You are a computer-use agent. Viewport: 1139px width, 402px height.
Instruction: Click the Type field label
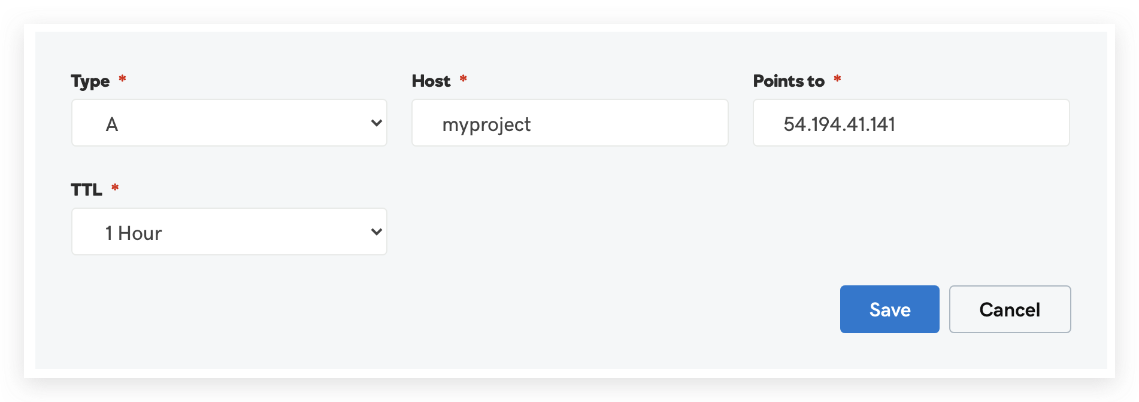pos(90,81)
